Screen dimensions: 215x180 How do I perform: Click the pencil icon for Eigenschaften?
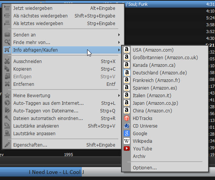click(x=7, y=145)
